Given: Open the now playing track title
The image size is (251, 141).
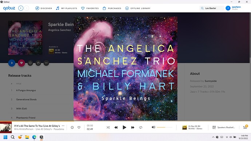Looking at the screenshot, I should point(37,126).
